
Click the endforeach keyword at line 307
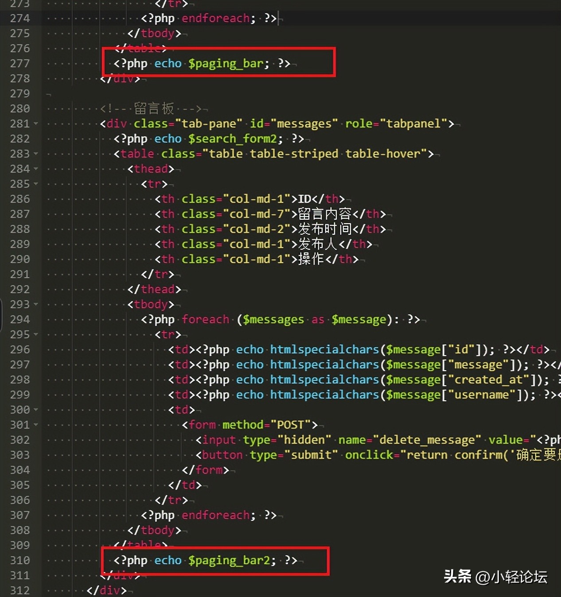[215, 516]
